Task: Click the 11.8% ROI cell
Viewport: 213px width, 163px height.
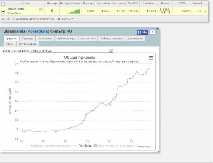Action: tap(134, 11)
